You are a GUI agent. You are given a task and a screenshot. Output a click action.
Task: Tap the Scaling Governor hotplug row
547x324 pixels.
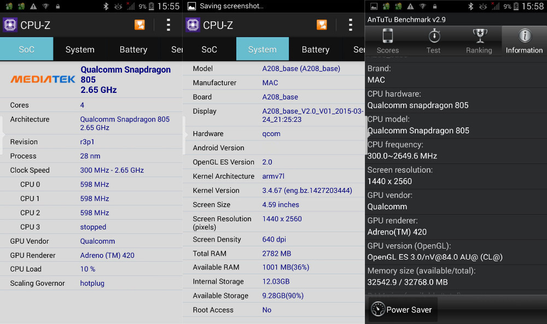tap(91, 283)
